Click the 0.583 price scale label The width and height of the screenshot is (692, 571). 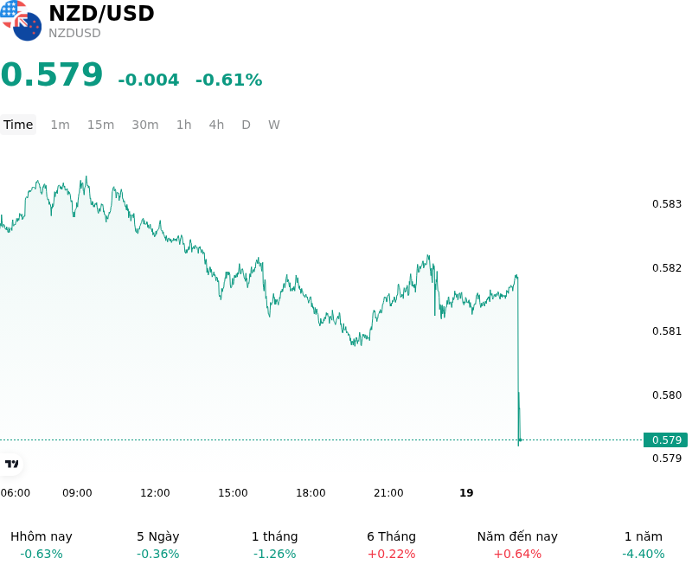[666, 204]
